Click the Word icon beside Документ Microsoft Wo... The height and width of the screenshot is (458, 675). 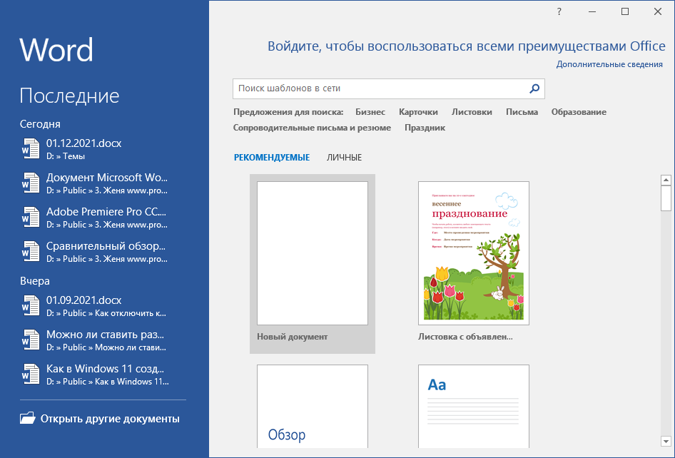click(x=31, y=183)
